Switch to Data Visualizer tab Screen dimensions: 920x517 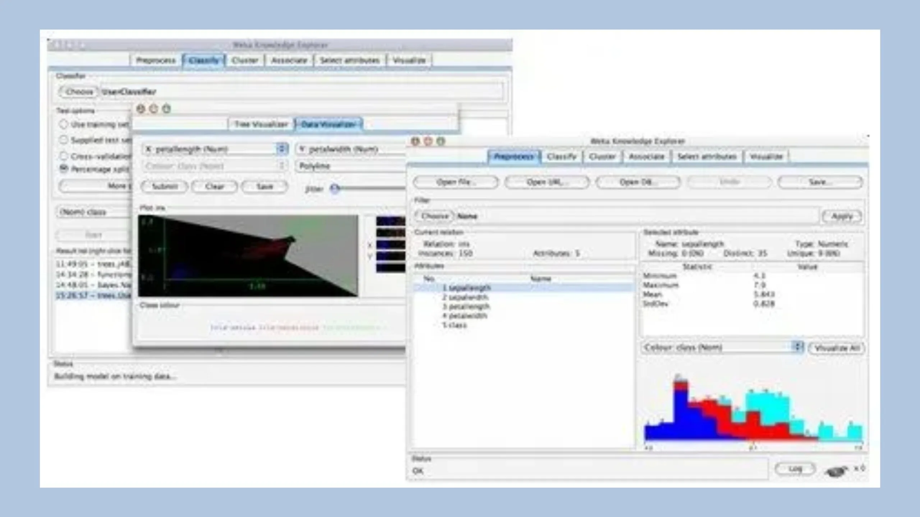(328, 124)
